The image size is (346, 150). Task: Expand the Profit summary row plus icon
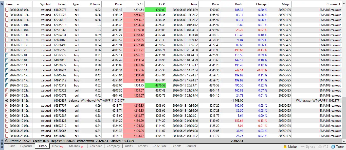click(7, 141)
